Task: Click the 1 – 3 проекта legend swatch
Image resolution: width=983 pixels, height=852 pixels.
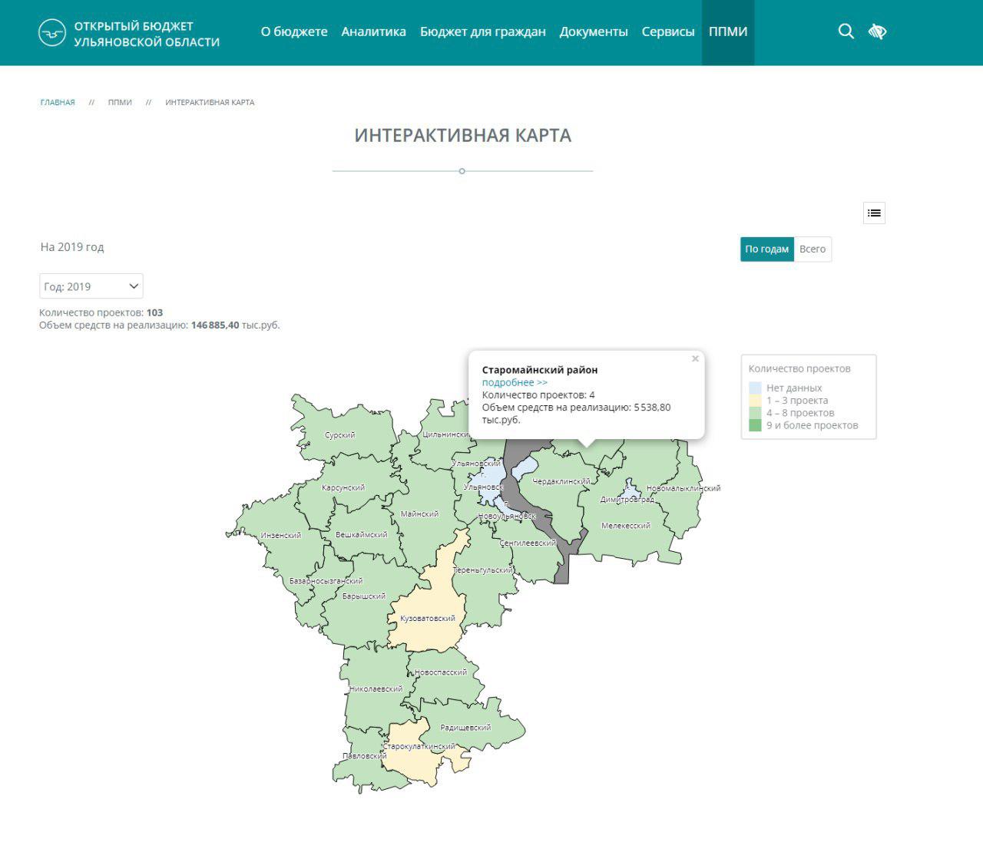Action: click(x=755, y=401)
